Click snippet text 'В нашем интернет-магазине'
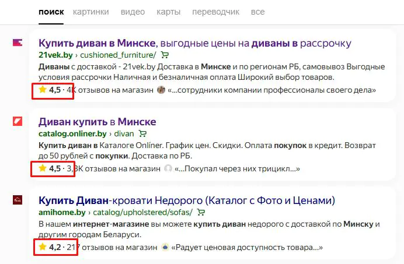 click(94, 224)
